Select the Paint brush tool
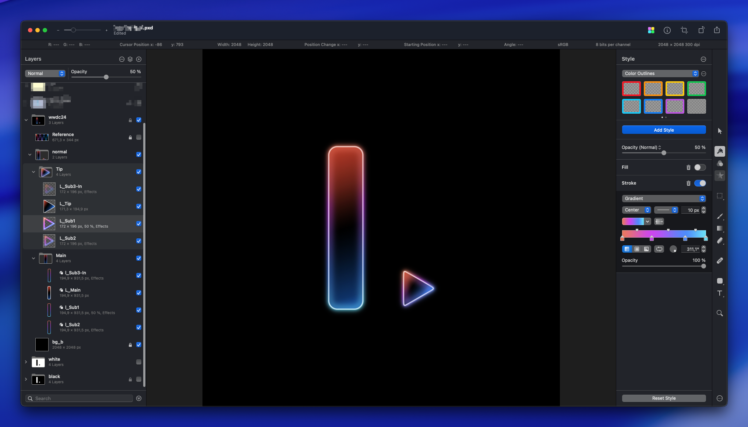748x427 pixels. pos(720,216)
